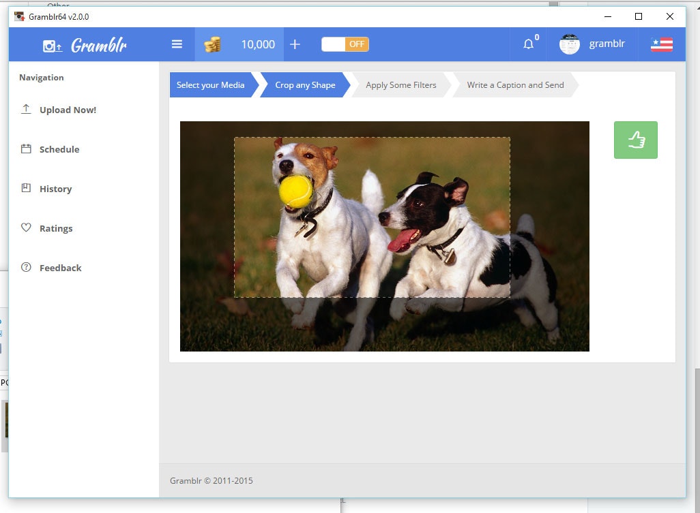700x513 pixels.
Task: Open the hamburger menu in the top bar
Action: click(177, 44)
